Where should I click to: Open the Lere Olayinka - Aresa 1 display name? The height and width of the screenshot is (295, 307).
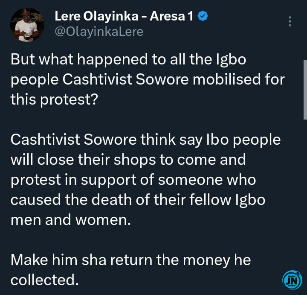125,17
